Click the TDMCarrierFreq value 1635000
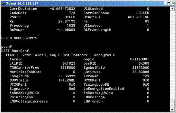 click(x=68, y=68)
